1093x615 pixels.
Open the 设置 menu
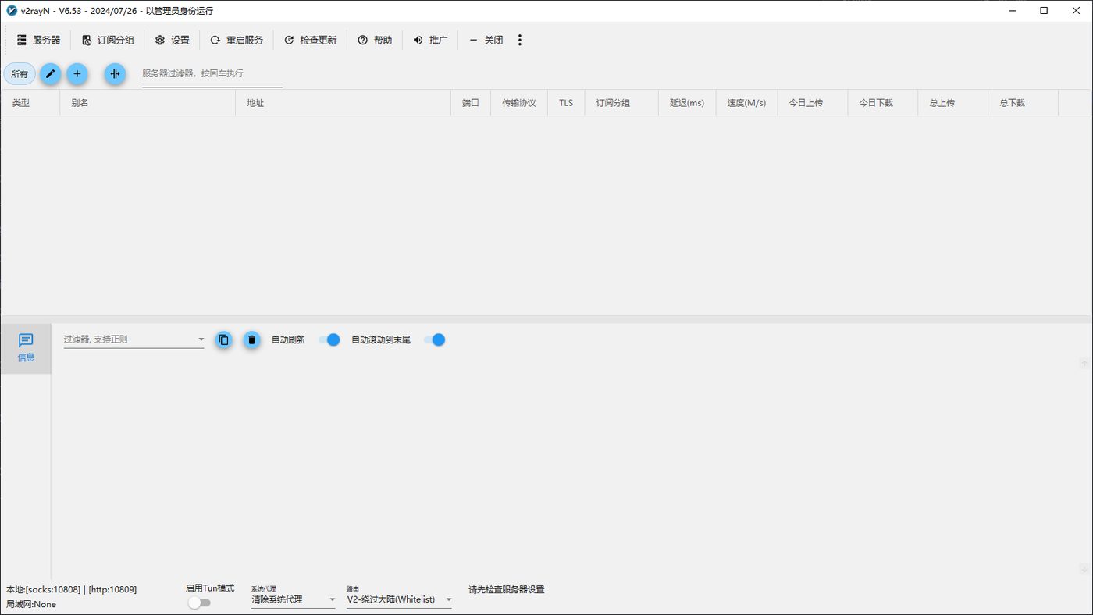(x=173, y=40)
